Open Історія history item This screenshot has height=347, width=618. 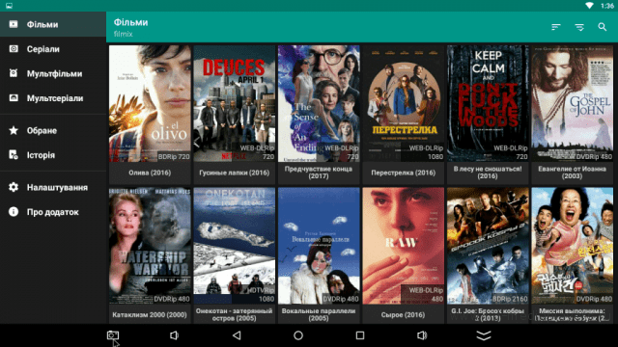(x=53, y=155)
